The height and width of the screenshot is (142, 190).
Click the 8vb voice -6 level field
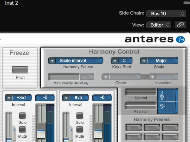[102, 98]
